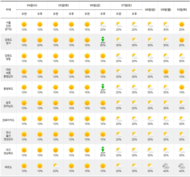Click the partly cloudy icon for 전북자치도 on 07일 오후
The height and width of the screenshot is (177, 190).
coord(134,119)
